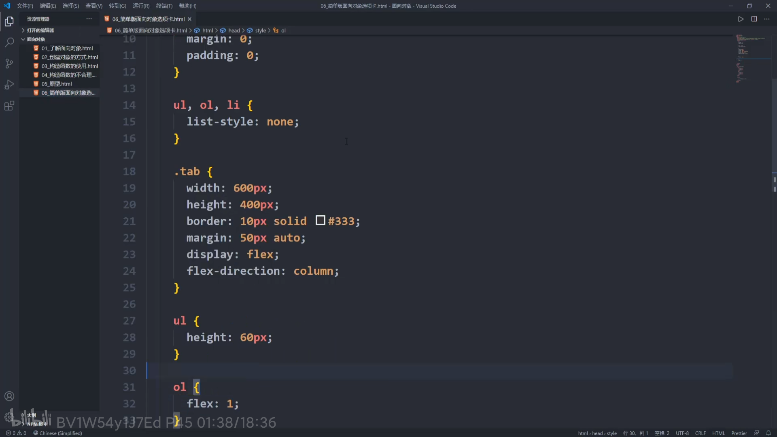Image resolution: width=777 pixels, height=437 pixels.
Task: Open the Extensions view
Action: (x=9, y=106)
